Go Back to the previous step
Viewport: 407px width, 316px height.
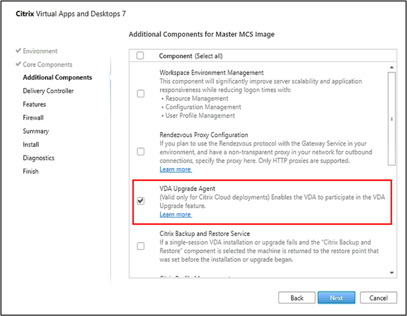[297, 298]
